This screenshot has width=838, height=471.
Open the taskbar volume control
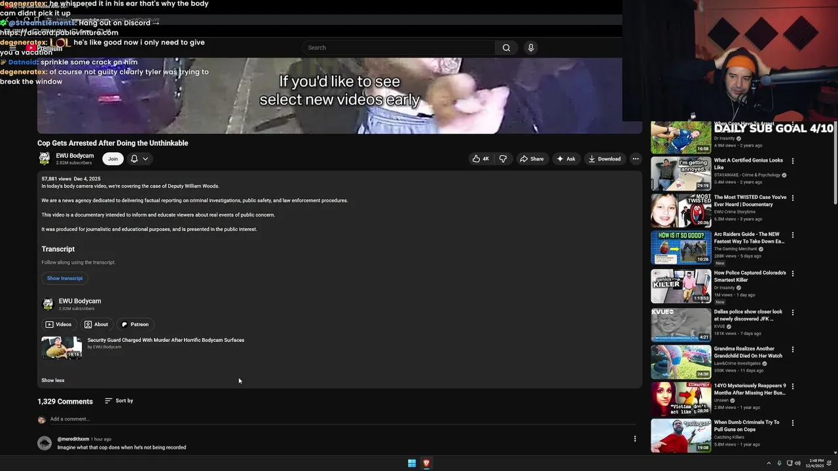(x=797, y=463)
